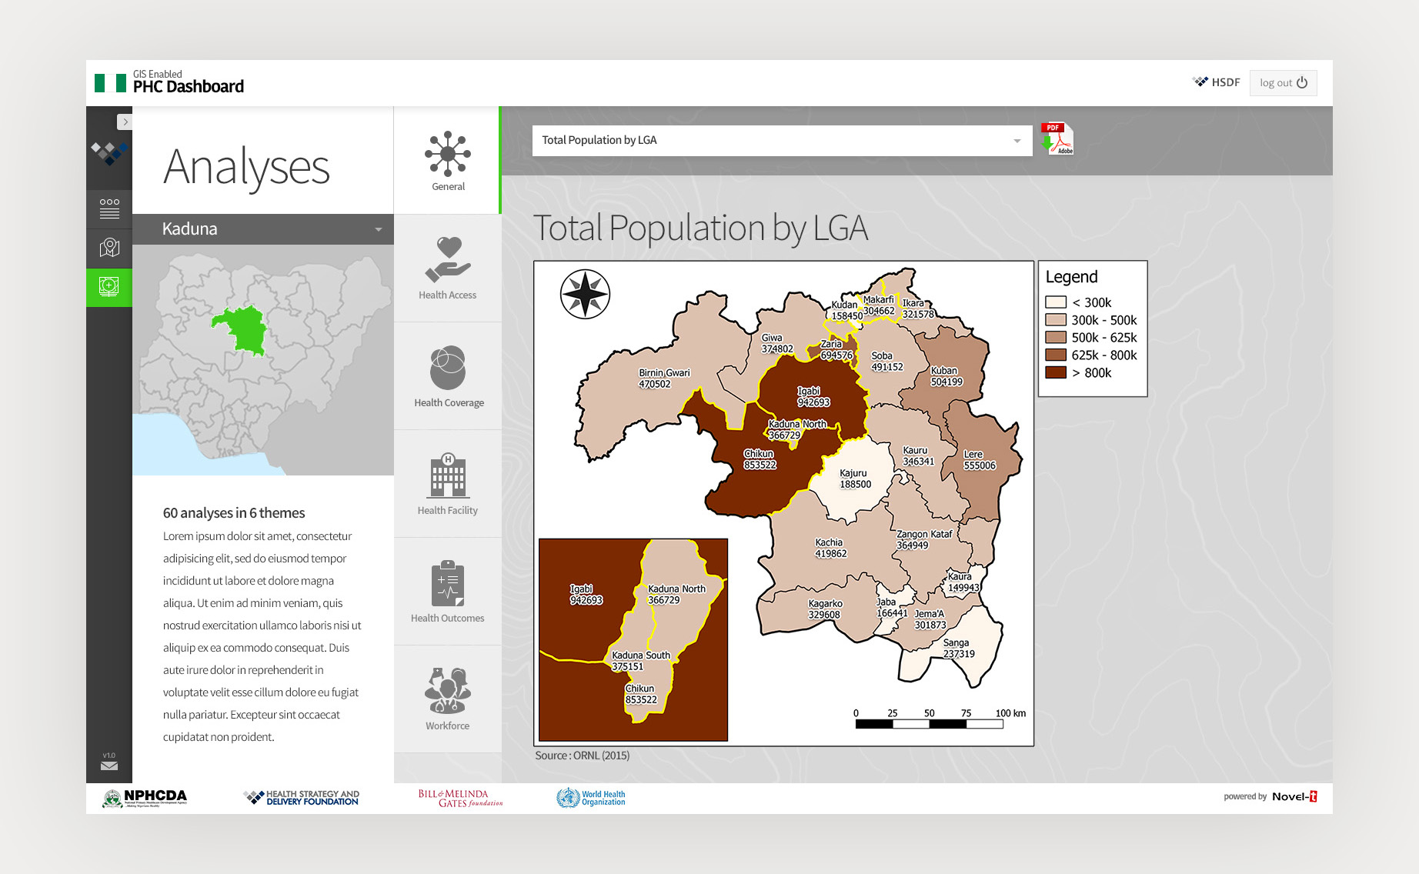The image size is (1419, 874).
Task: Click the darkest > 800k legend swatch
Action: pos(1056,373)
